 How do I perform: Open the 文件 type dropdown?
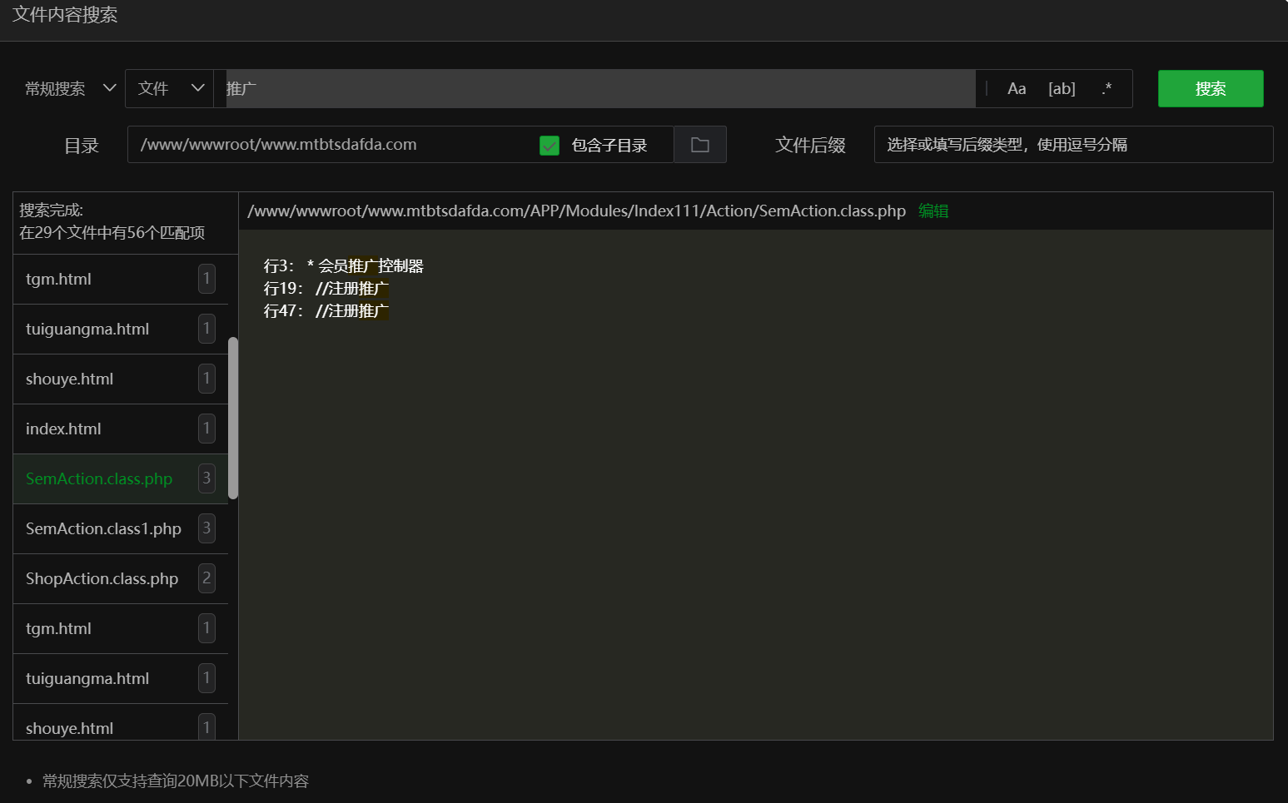[x=170, y=89]
